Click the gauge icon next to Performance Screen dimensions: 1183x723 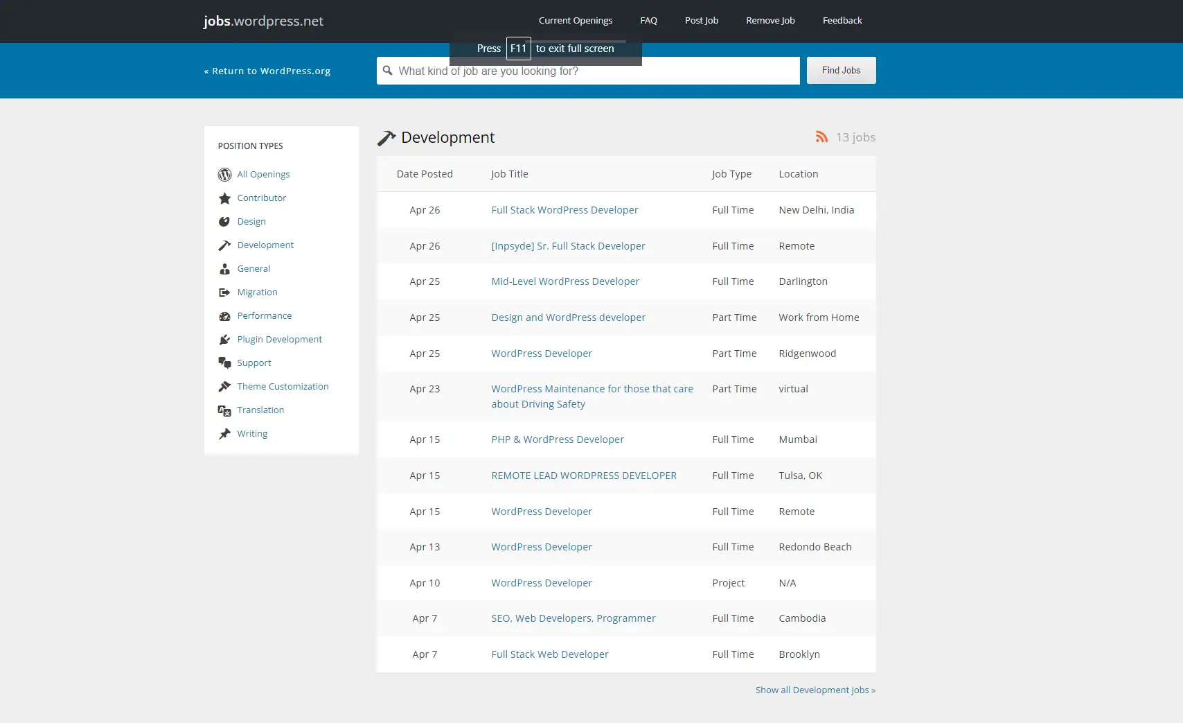click(224, 316)
